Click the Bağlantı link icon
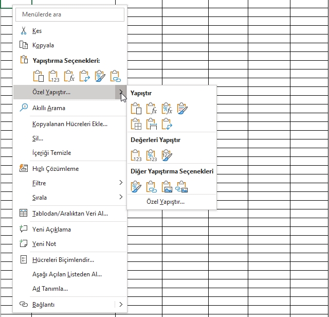 click(x=24, y=304)
